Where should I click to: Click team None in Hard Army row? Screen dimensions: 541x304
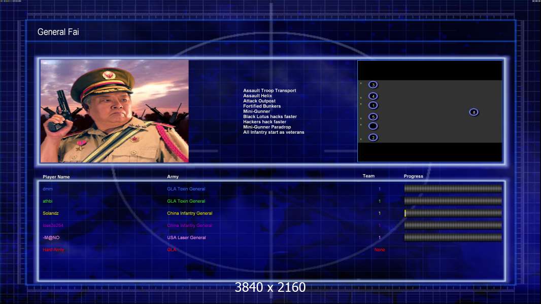click(x=380, y=250)
